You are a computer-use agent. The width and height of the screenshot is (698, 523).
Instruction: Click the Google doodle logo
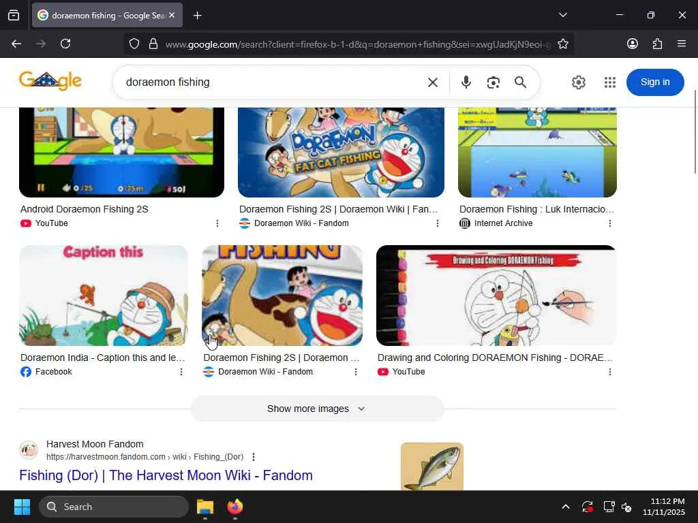[50, 81]
